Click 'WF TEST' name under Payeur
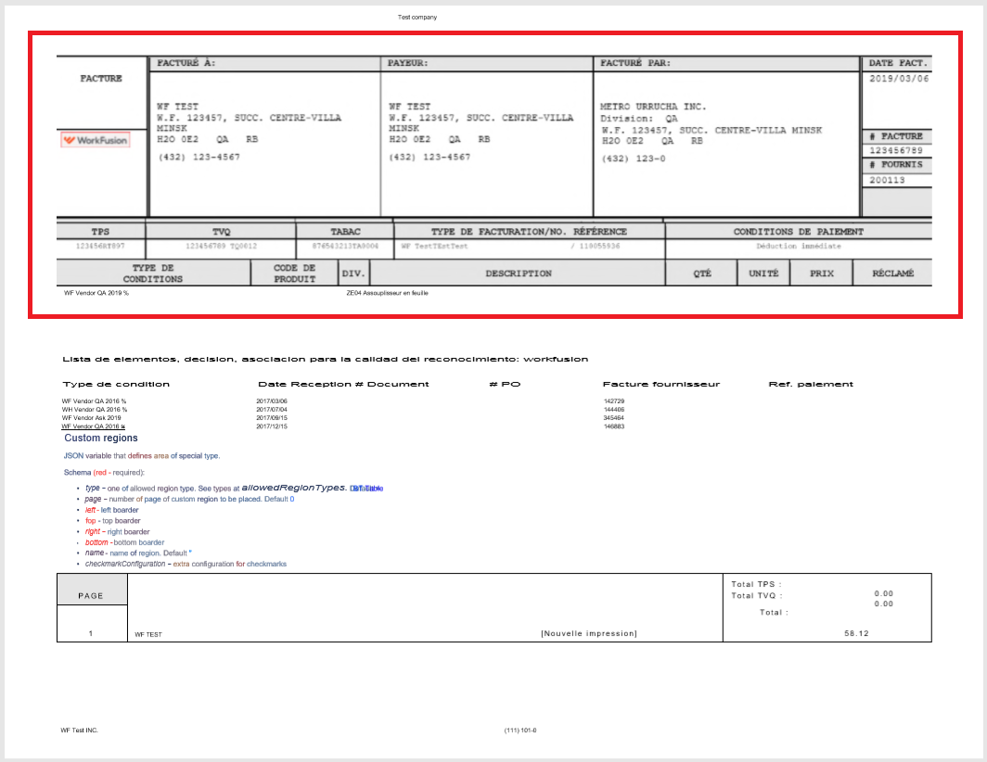 coord(410,107)
